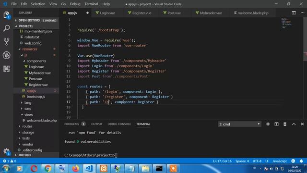
Task: Switch to the Post.vue tab
Action: [174, 13]
